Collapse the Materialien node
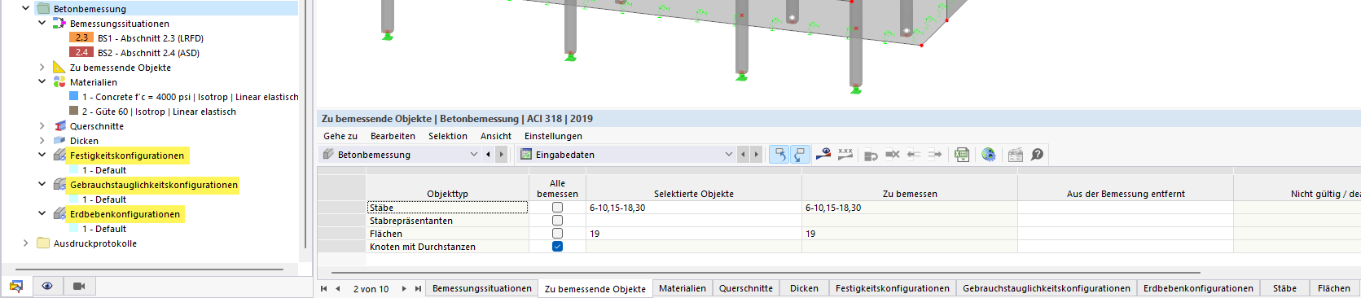The width and height of the screenshot is (1361, 298). click(42, 81)
